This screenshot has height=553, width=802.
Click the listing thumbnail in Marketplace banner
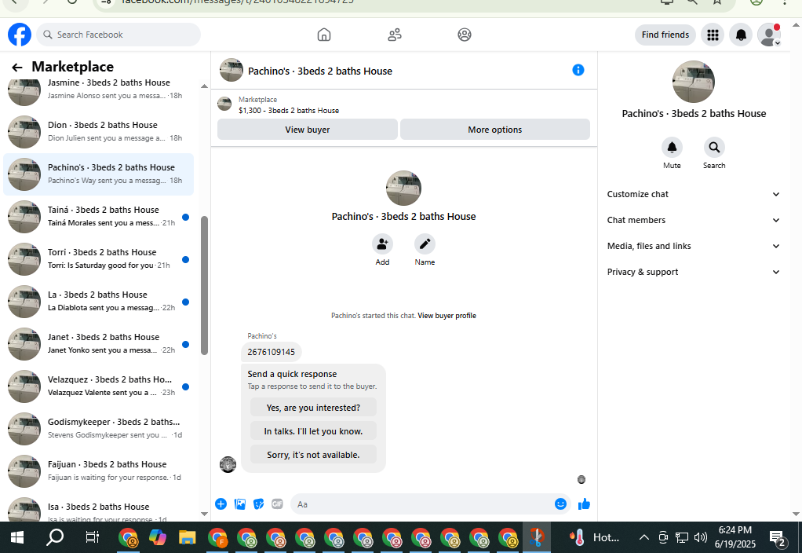(224, 104)
